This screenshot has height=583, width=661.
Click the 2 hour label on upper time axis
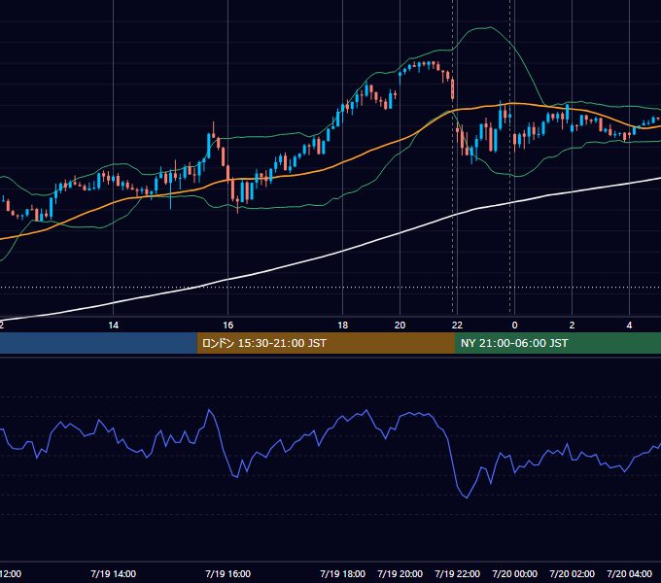(572, 326)
